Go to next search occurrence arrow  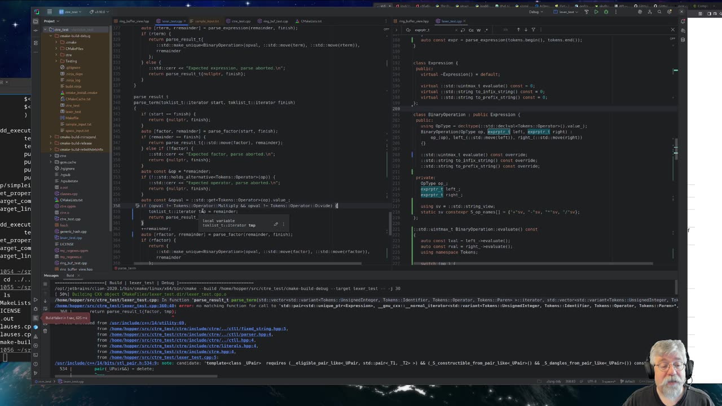point(526,30)
